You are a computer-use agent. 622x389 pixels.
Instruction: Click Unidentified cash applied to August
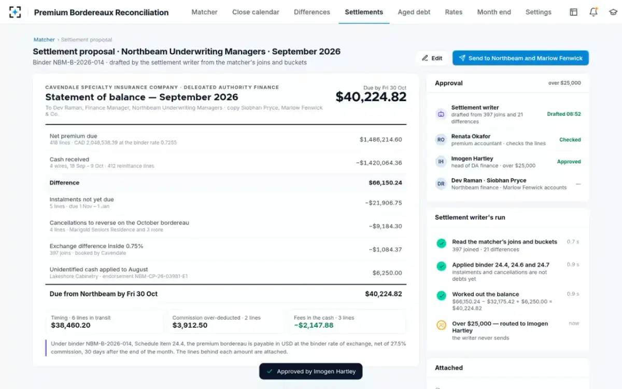pyautogui.click(x=98, y=269)
